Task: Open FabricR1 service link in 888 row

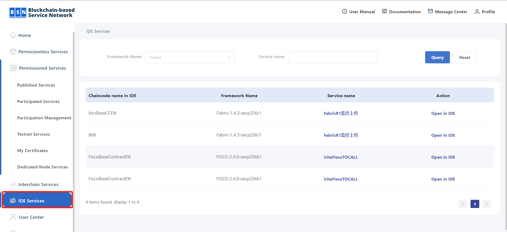Action: coord(341,135)
